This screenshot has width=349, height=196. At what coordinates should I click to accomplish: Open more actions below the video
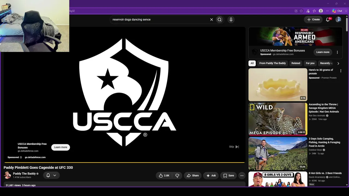[242, 176]
